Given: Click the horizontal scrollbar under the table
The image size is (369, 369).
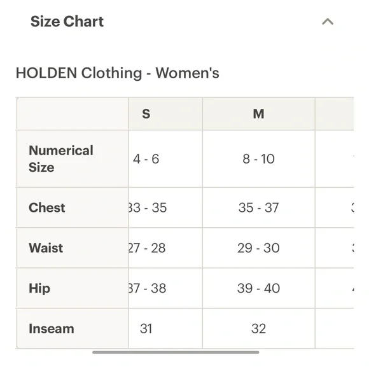Looking at the screenshot, I should 176,352.
